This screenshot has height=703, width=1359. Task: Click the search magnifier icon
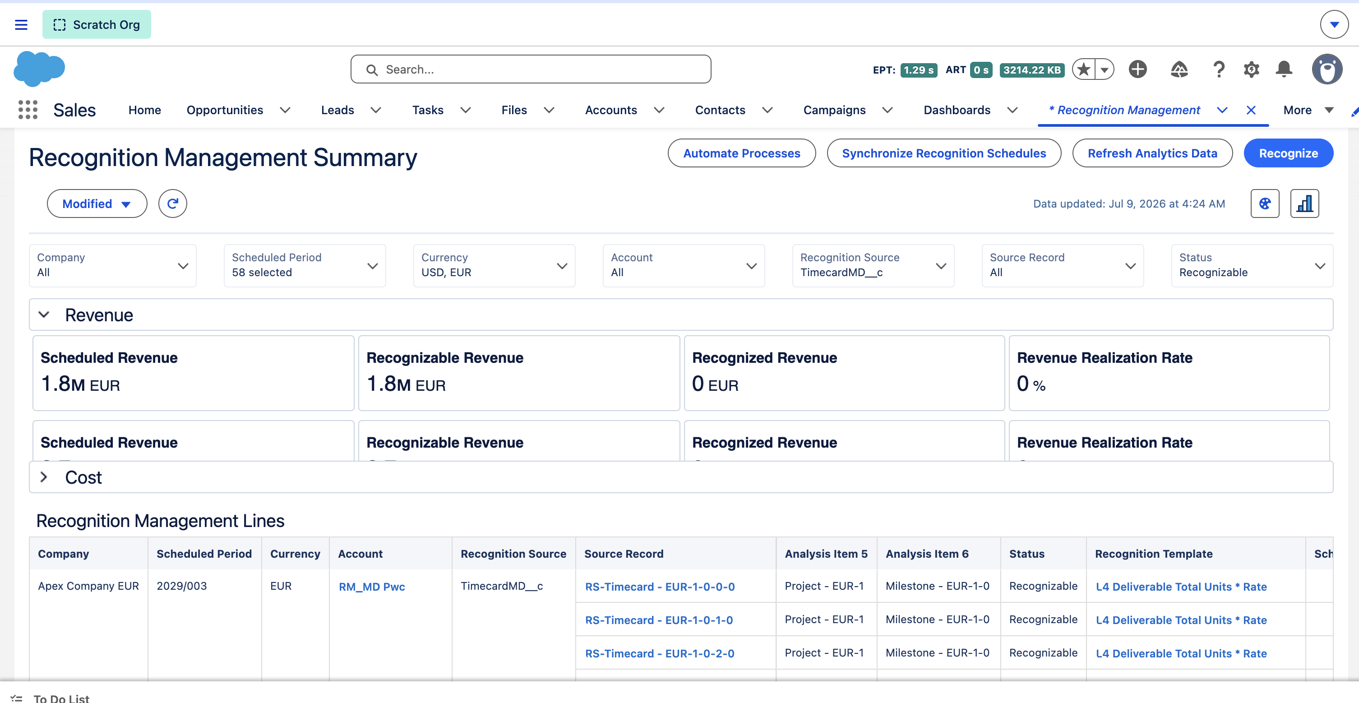click(x=372, y=69)
